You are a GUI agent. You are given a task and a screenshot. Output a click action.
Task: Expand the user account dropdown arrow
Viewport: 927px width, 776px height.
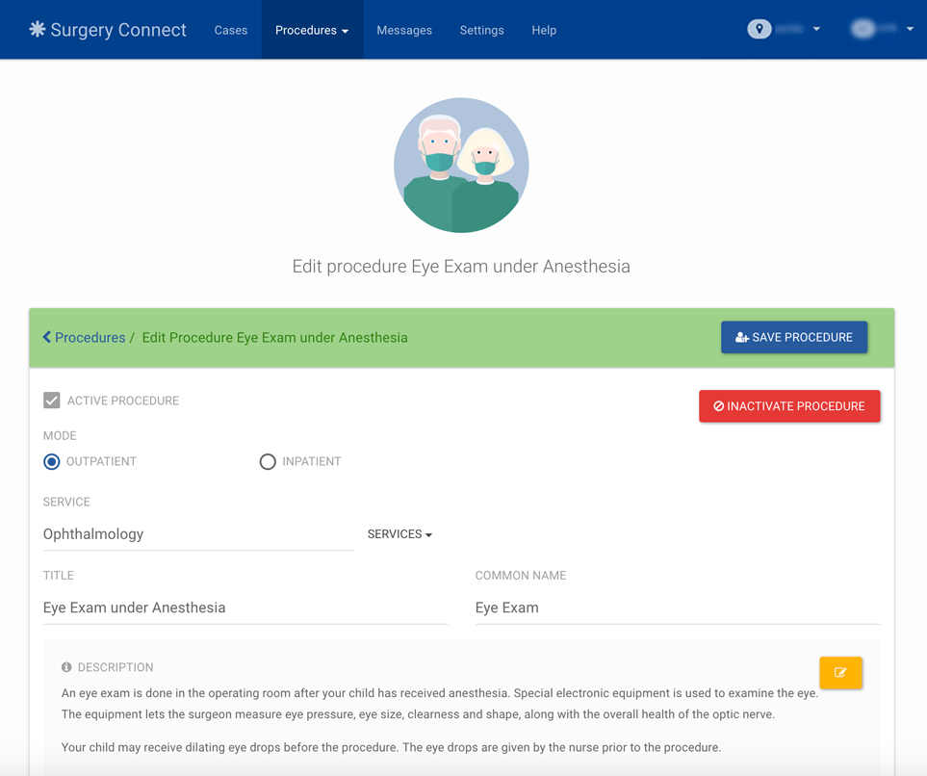[x=910, y=29]
